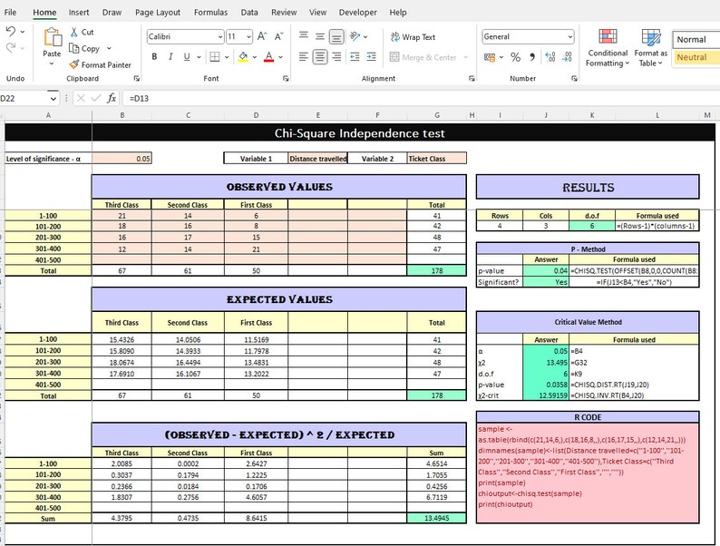Select the Bottom Align icon

point(336,37)
